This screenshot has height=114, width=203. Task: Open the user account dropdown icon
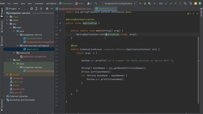[x=89, y=3]
